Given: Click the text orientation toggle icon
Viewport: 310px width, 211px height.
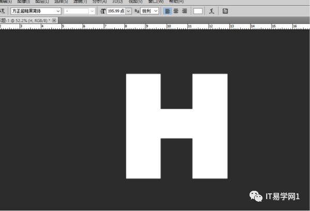Looking at the screenshot, I should (4, 11).
